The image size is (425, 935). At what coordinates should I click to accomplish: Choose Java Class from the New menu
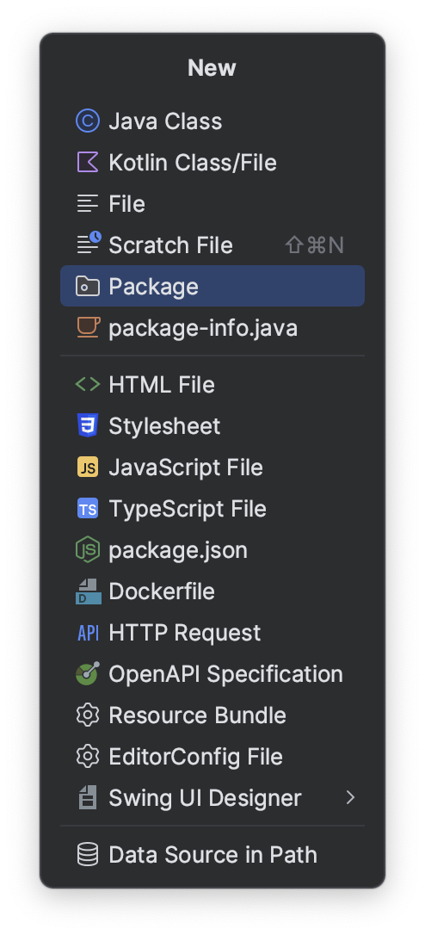click(212, 121)
